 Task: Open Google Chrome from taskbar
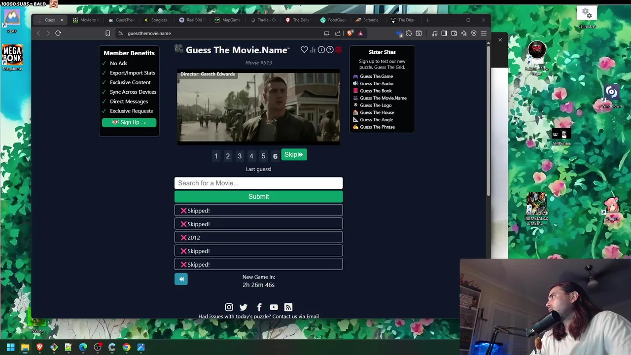127,348
